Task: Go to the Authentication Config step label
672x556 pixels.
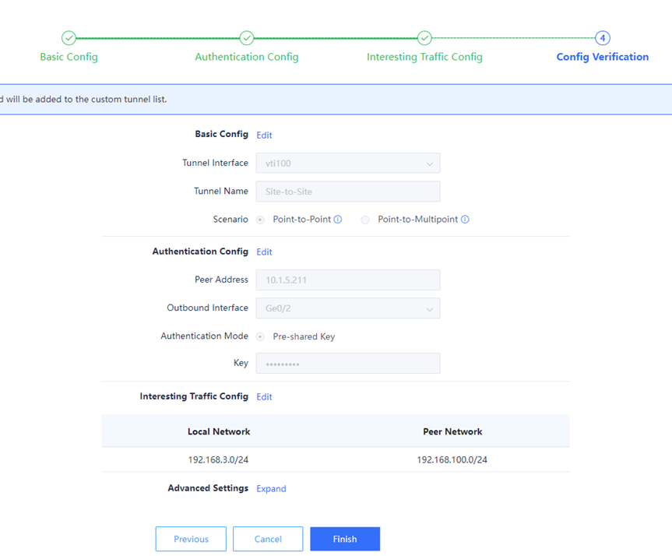Action: (246, 57)
